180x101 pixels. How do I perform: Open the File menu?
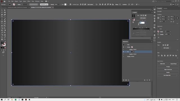point(9,1)
